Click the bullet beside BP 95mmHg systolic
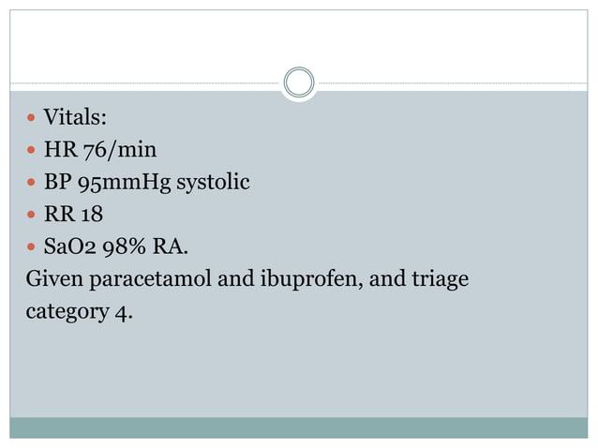Image resolution: width=598 pixels, height=448 pixels. tap(31, 182)
